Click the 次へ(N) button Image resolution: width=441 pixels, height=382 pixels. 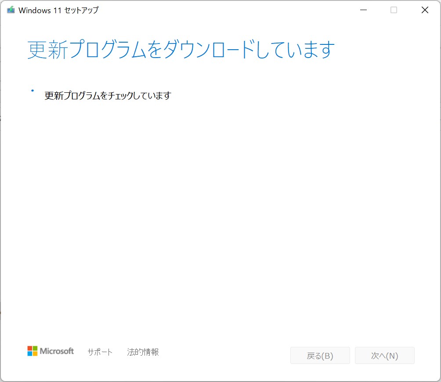click(384, 356)
